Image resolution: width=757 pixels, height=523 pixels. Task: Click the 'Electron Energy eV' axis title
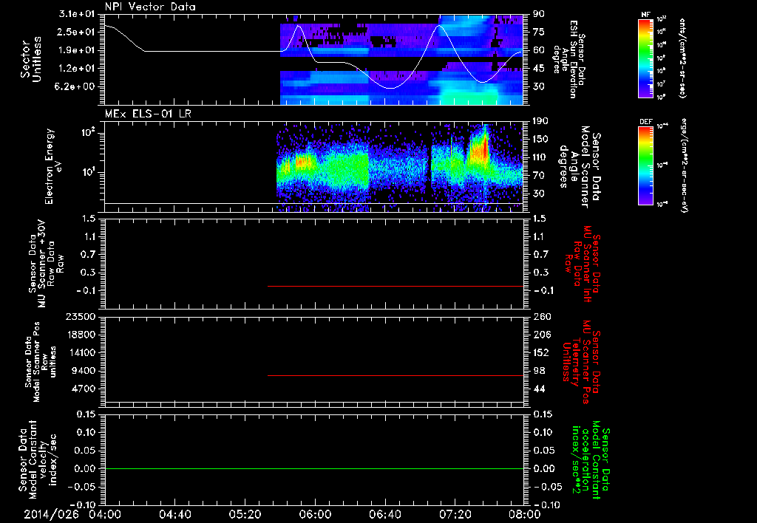pos(53,166)
